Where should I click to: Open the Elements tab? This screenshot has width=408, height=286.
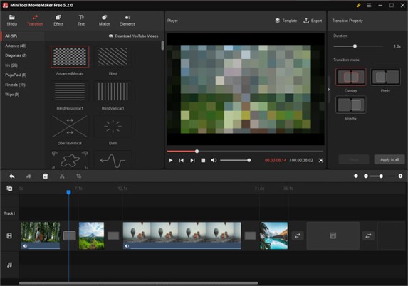pos(127,21)
